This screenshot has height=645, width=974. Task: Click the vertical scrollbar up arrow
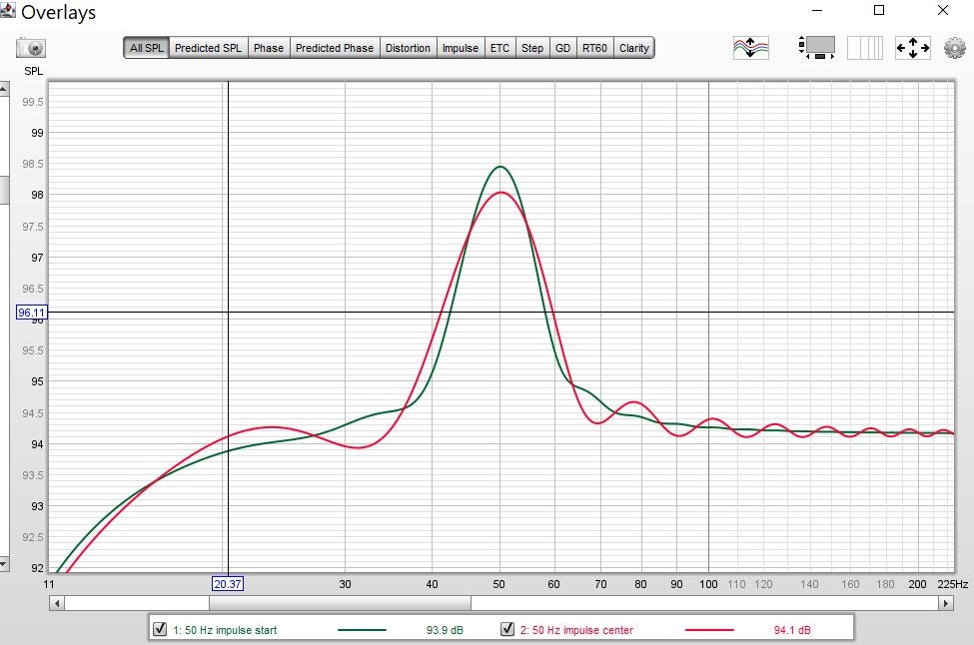pyautogui.click(x=4, y=89)
